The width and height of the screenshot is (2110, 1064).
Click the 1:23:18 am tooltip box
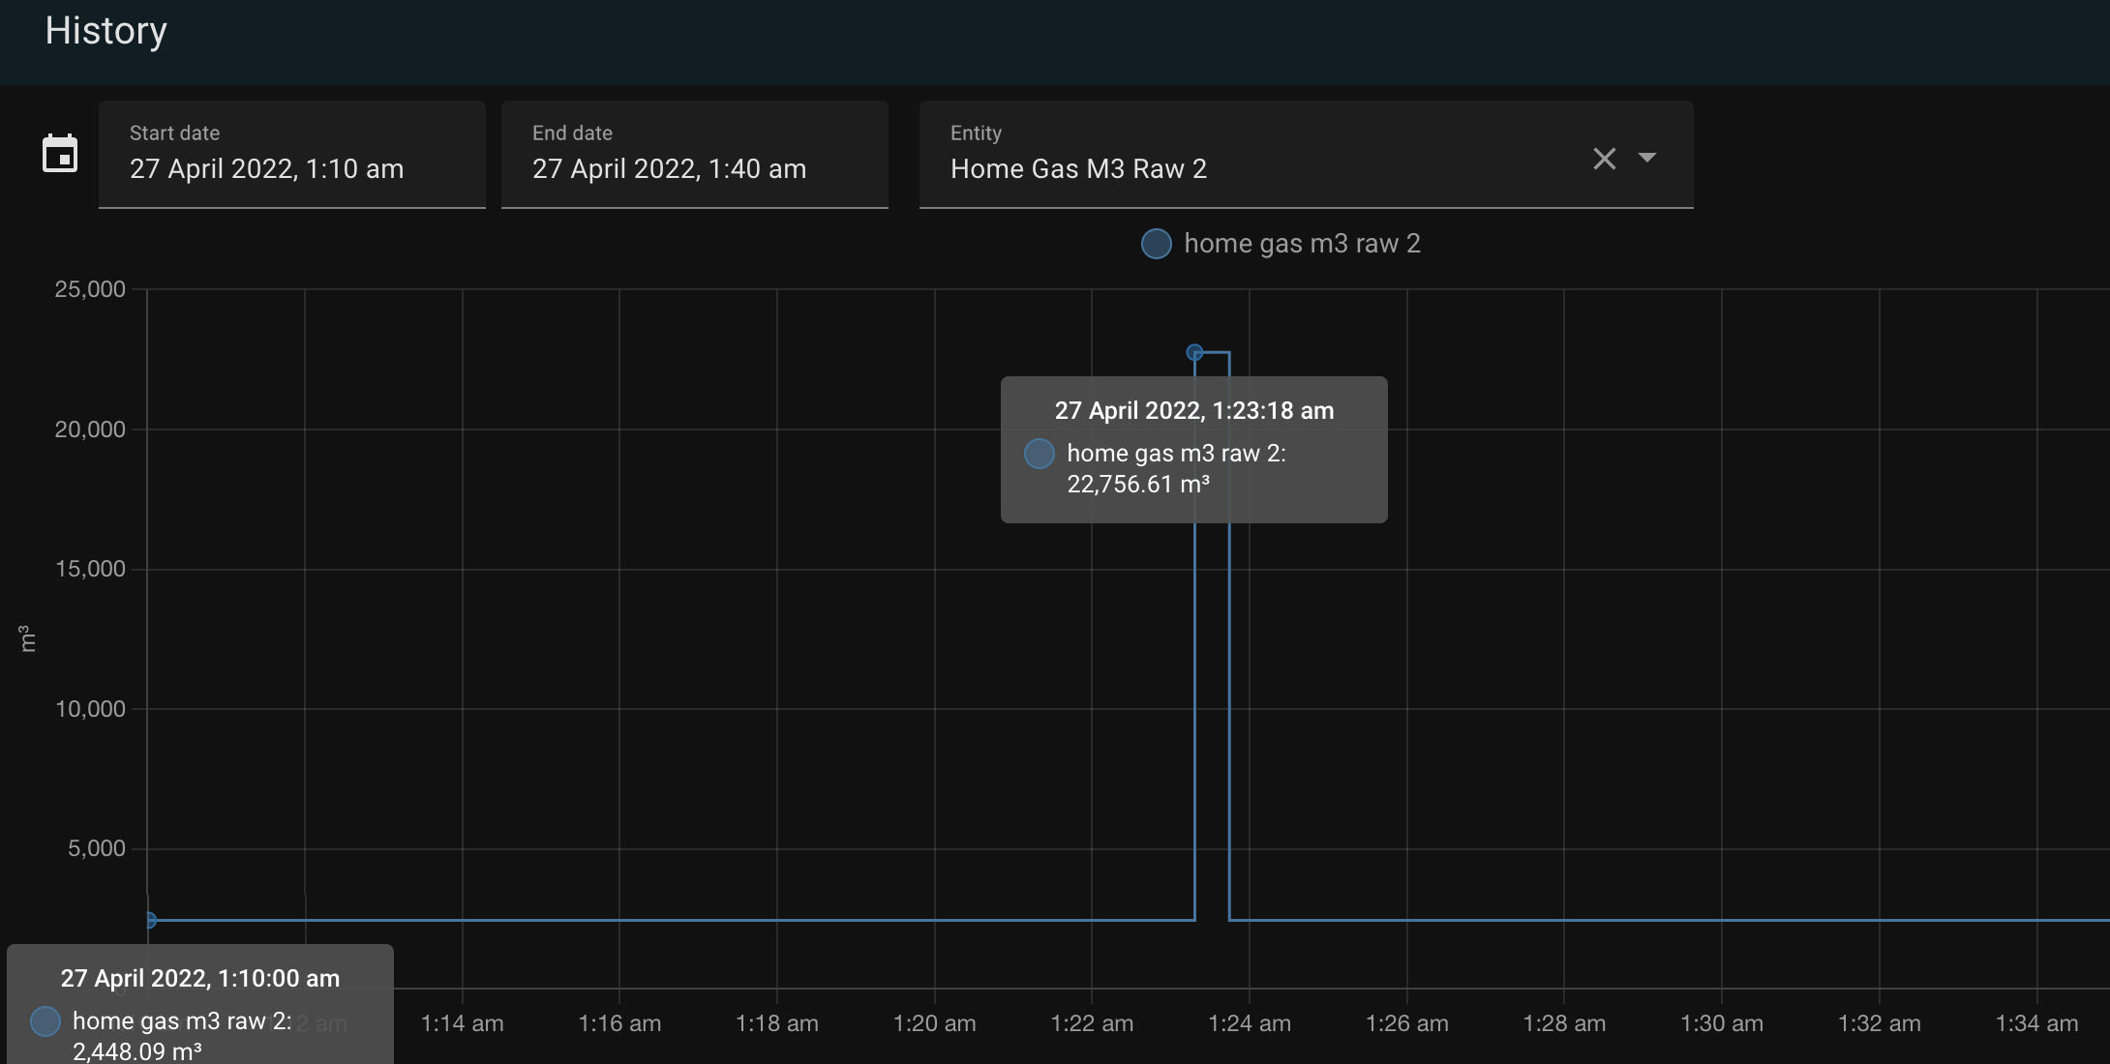pyautogui.click(x=1193, y=449)
